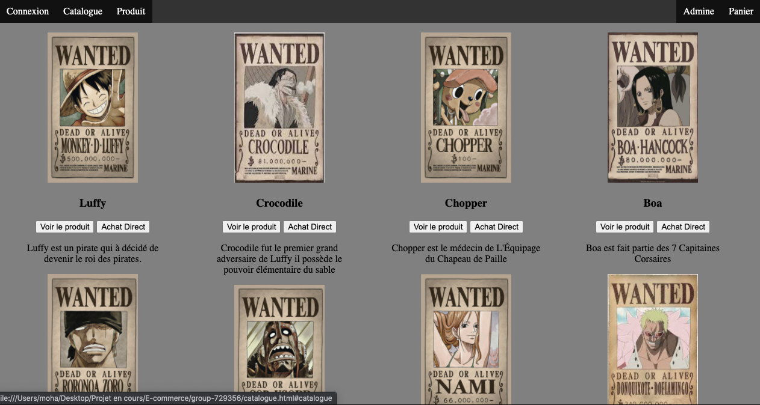Click the Nami wanted poster
Viewport: 760px width, 405px height.
click(466, 340)
